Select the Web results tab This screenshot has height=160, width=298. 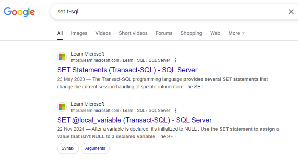tap(215, 33)
